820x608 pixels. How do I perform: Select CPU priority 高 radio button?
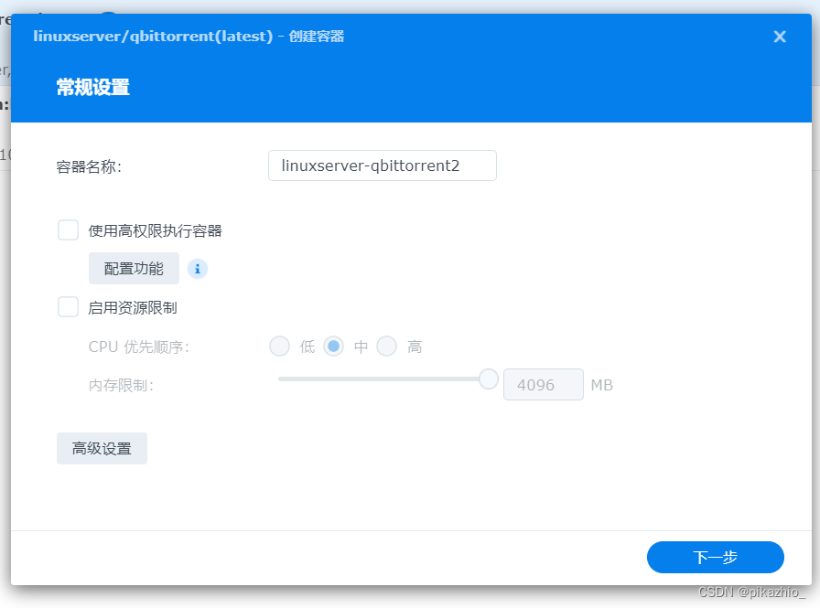387,347
